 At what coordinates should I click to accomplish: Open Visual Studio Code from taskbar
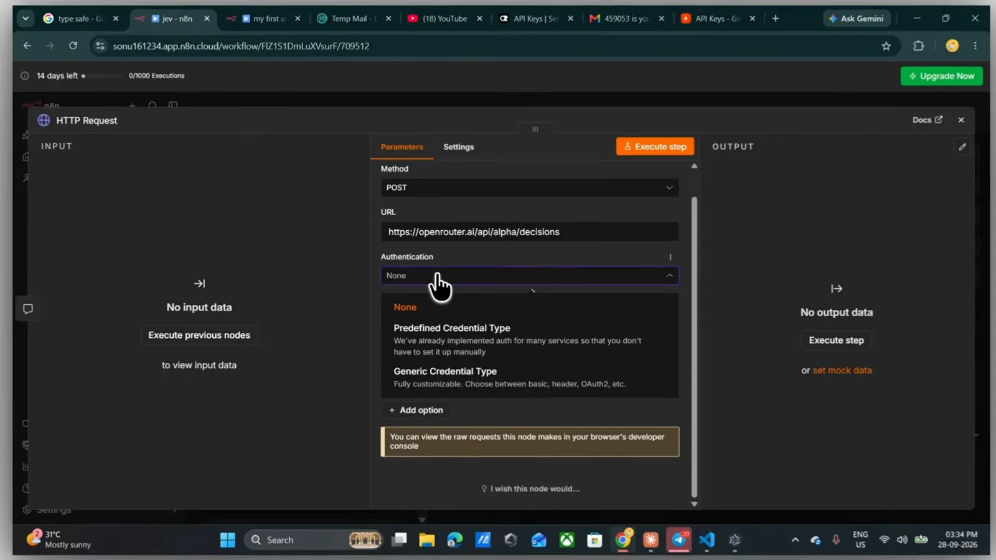click(x=707, y=540)
